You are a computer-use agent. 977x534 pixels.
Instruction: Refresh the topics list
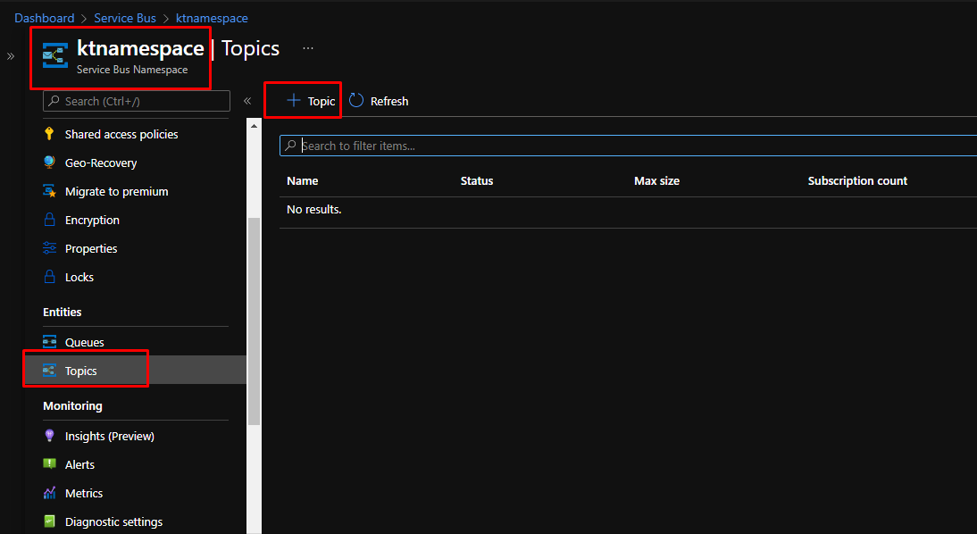379,102
